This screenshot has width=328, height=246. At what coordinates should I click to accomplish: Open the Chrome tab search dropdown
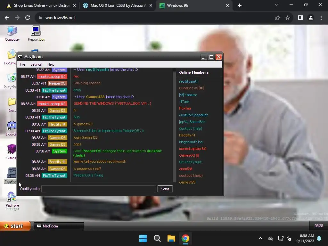tap(276, 4)
